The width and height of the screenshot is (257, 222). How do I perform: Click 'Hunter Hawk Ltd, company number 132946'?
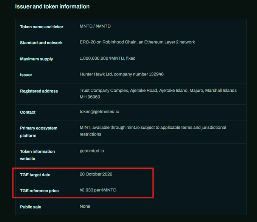[122, 74]
